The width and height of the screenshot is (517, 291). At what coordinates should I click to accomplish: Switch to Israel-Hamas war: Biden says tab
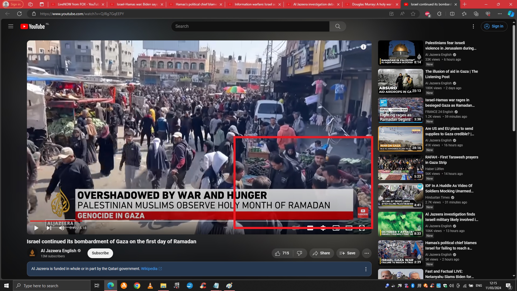(x=137, y=4)
